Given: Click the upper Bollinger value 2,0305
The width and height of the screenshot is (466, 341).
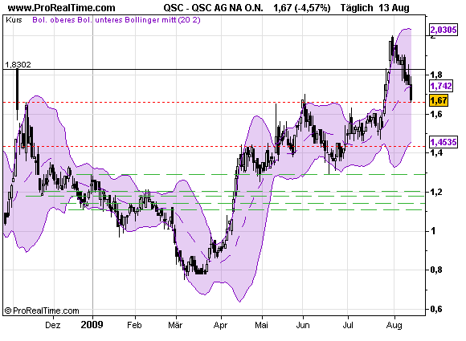Looking at the screenshot, I should point(444,30).
